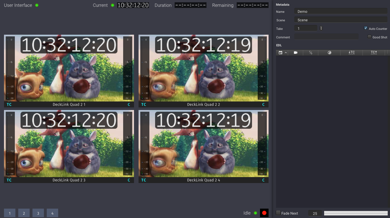
Task: Enable the Good Shot checkbox
Action: tap(369, 37)
